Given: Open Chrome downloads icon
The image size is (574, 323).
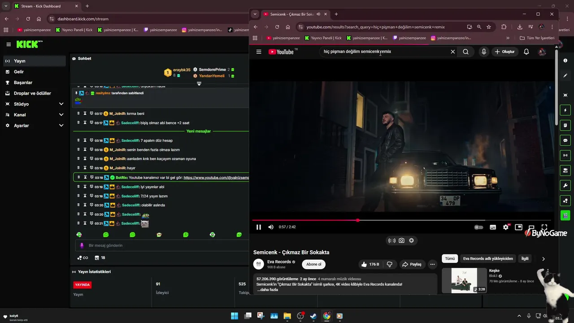Looking at the screenshot, I should tap(520, 27).
